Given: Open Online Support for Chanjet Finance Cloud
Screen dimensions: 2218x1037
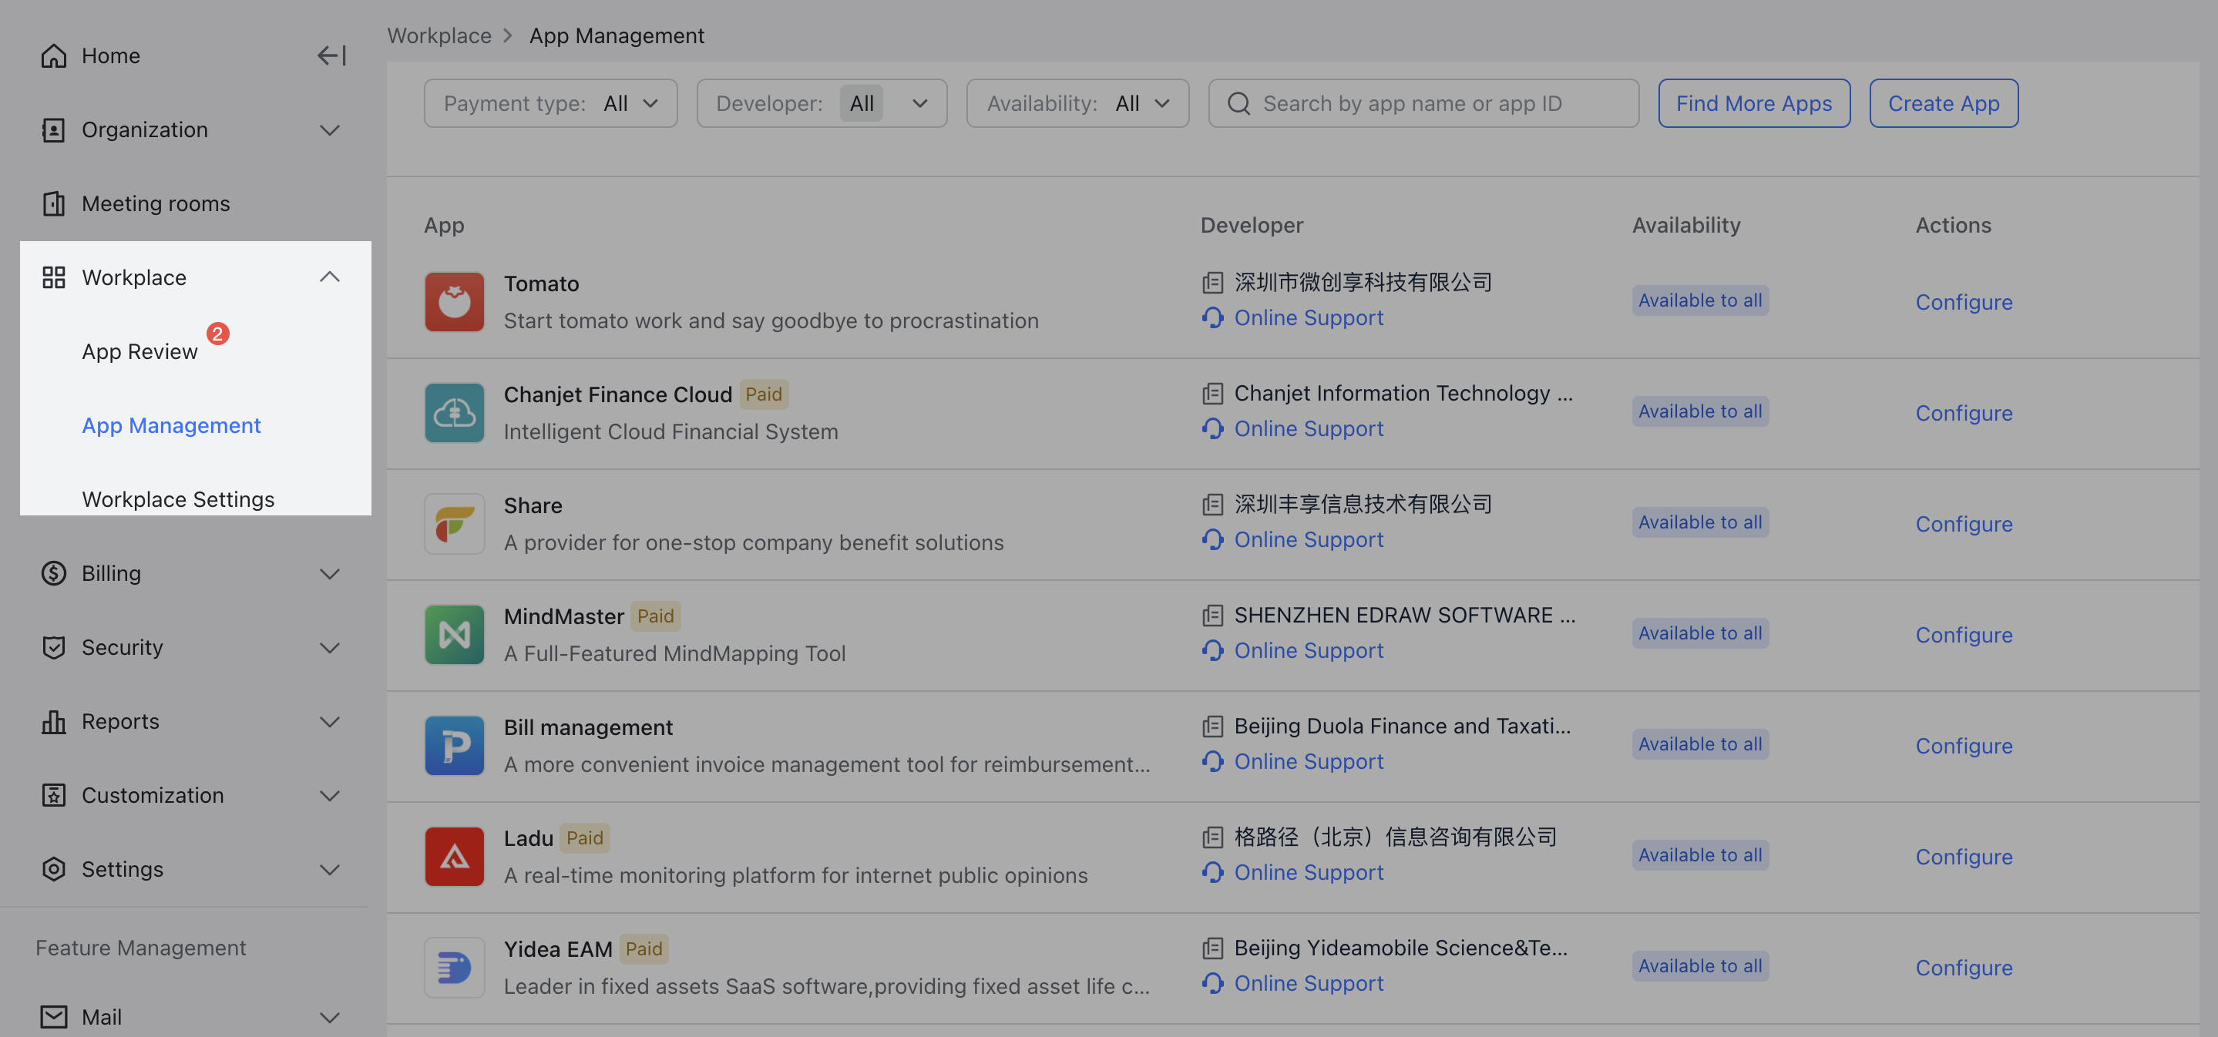Looking at the screenshot, I should click(1309, 428).
